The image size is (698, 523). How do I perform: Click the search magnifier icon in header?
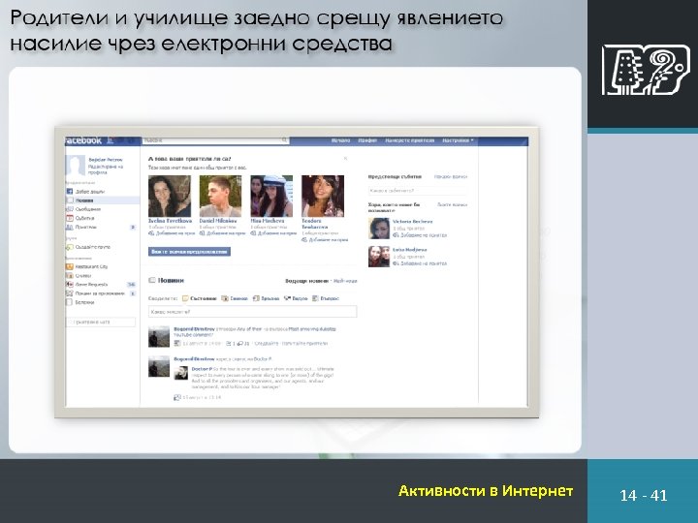click(x=284, y=140)
